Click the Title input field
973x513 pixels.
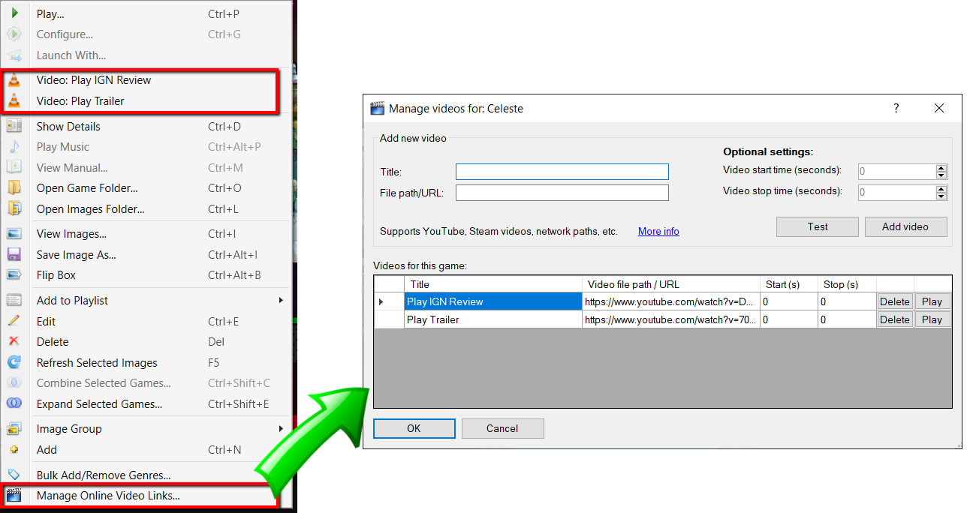coord(562,172)
